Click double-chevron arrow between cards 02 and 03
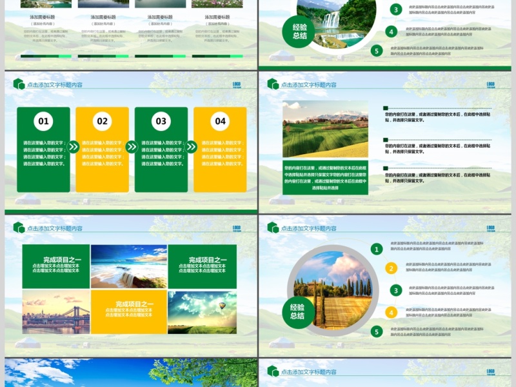This screenshot has width=516, height=387. (x=132, y=146)
